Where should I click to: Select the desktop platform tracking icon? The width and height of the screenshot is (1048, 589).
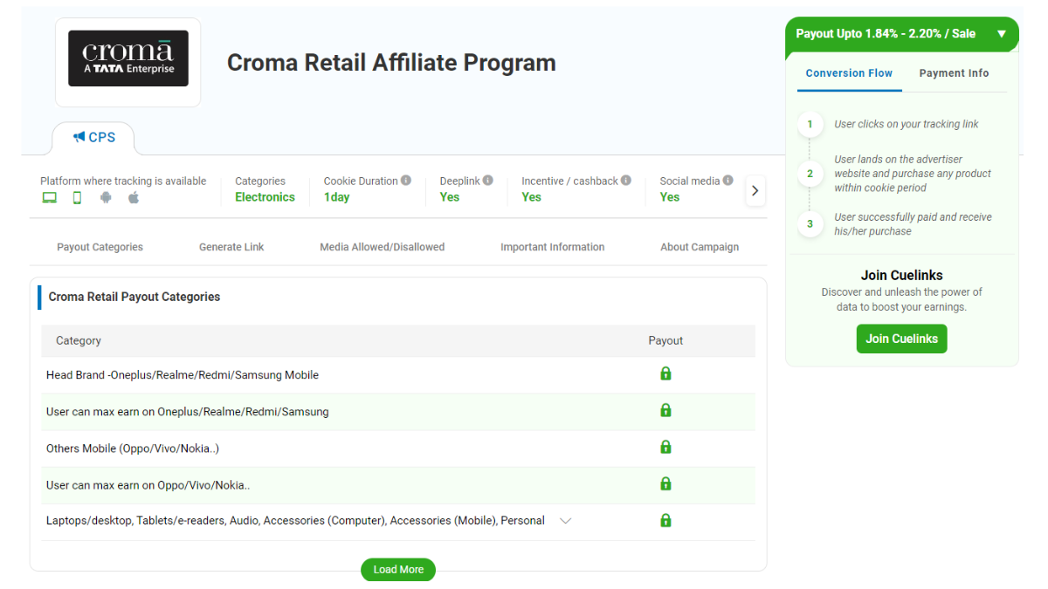[x=49, y=197]
